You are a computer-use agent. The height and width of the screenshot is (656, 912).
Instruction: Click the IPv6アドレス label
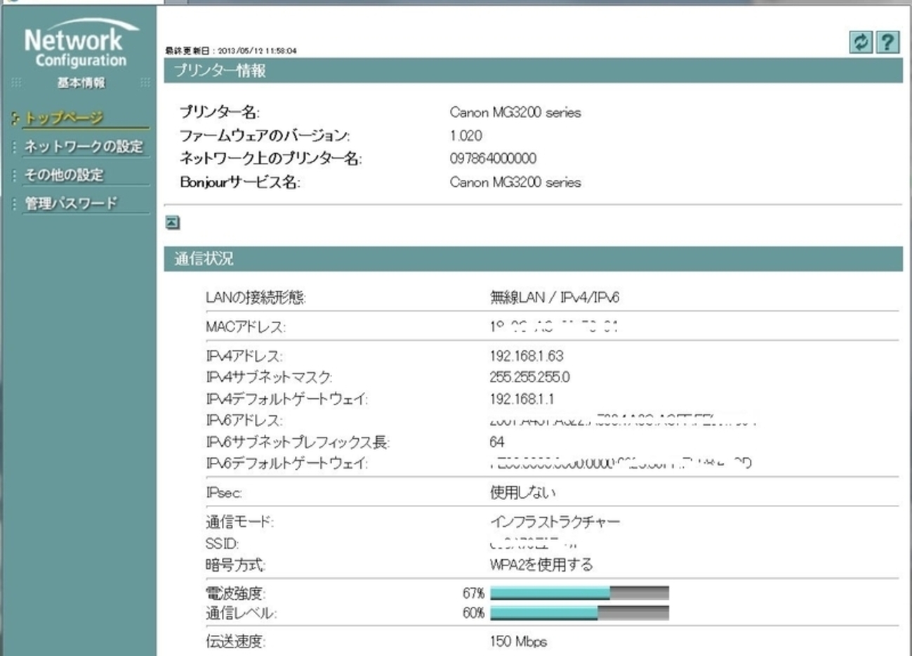tap(244, 420)
